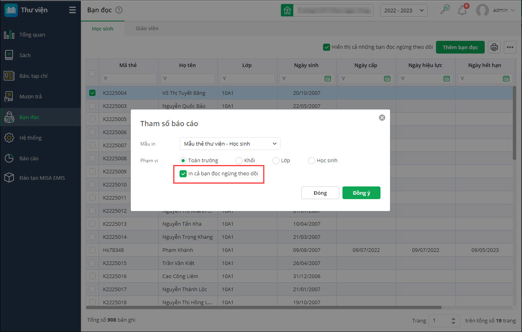Select the Toàn trường radio option
This screenshot has height=332, width=522.
[x=183, y=161]
